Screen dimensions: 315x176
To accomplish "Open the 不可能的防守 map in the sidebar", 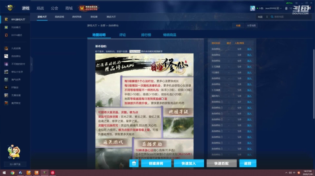I will [x=15, y=64].
